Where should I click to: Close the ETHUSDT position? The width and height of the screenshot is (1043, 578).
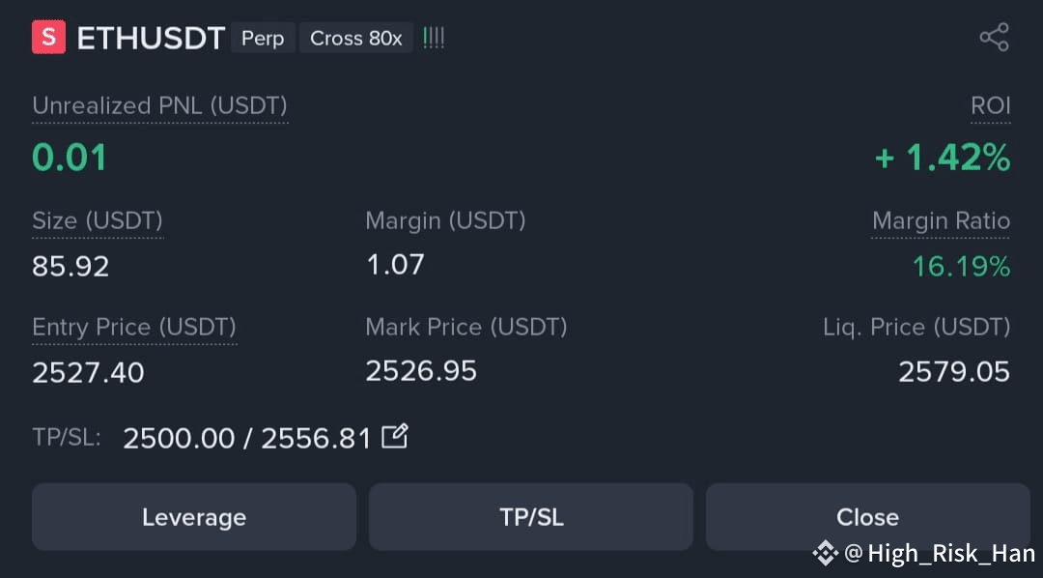click(867, 517)
